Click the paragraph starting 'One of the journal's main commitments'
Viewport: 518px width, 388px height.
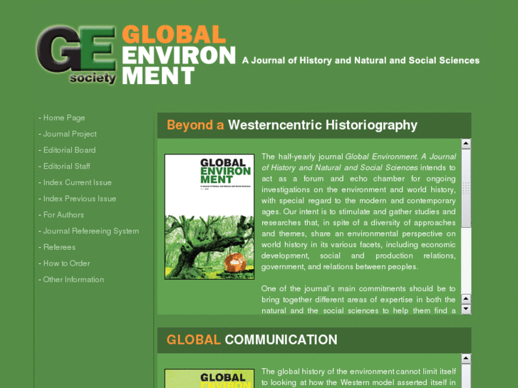click(358, 300)
